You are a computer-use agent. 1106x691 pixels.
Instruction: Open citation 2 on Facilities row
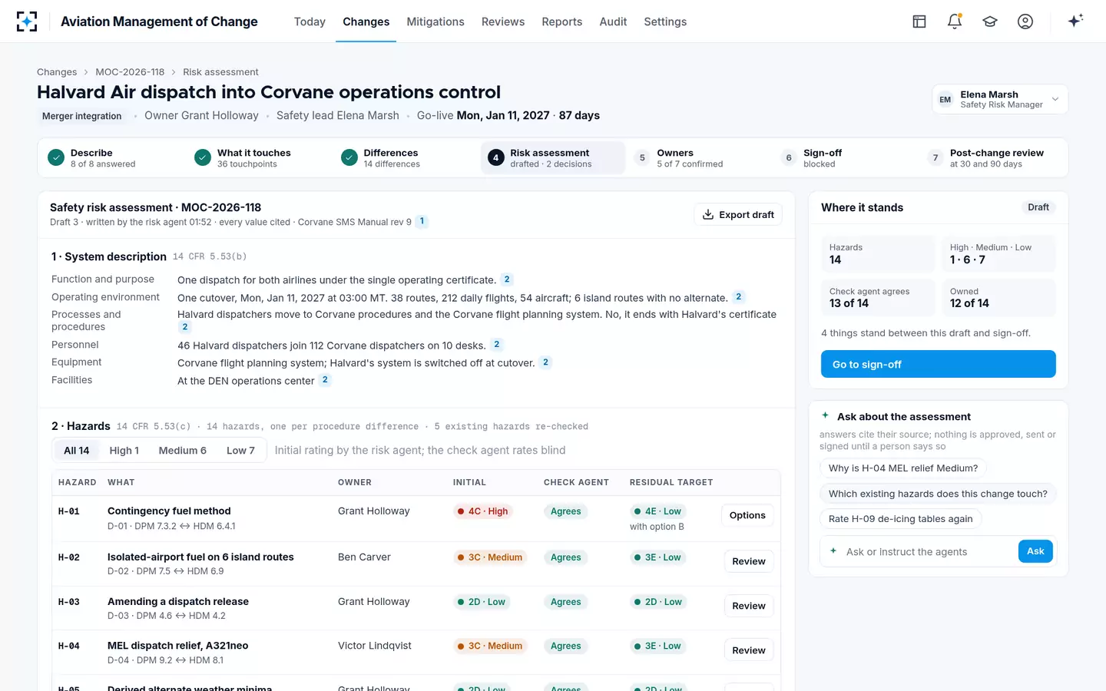[325, 380]
